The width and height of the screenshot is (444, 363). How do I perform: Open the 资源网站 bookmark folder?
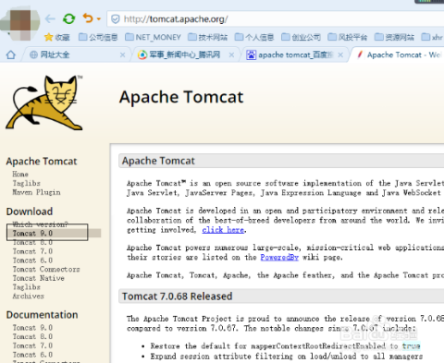click(x=394, y=37)
